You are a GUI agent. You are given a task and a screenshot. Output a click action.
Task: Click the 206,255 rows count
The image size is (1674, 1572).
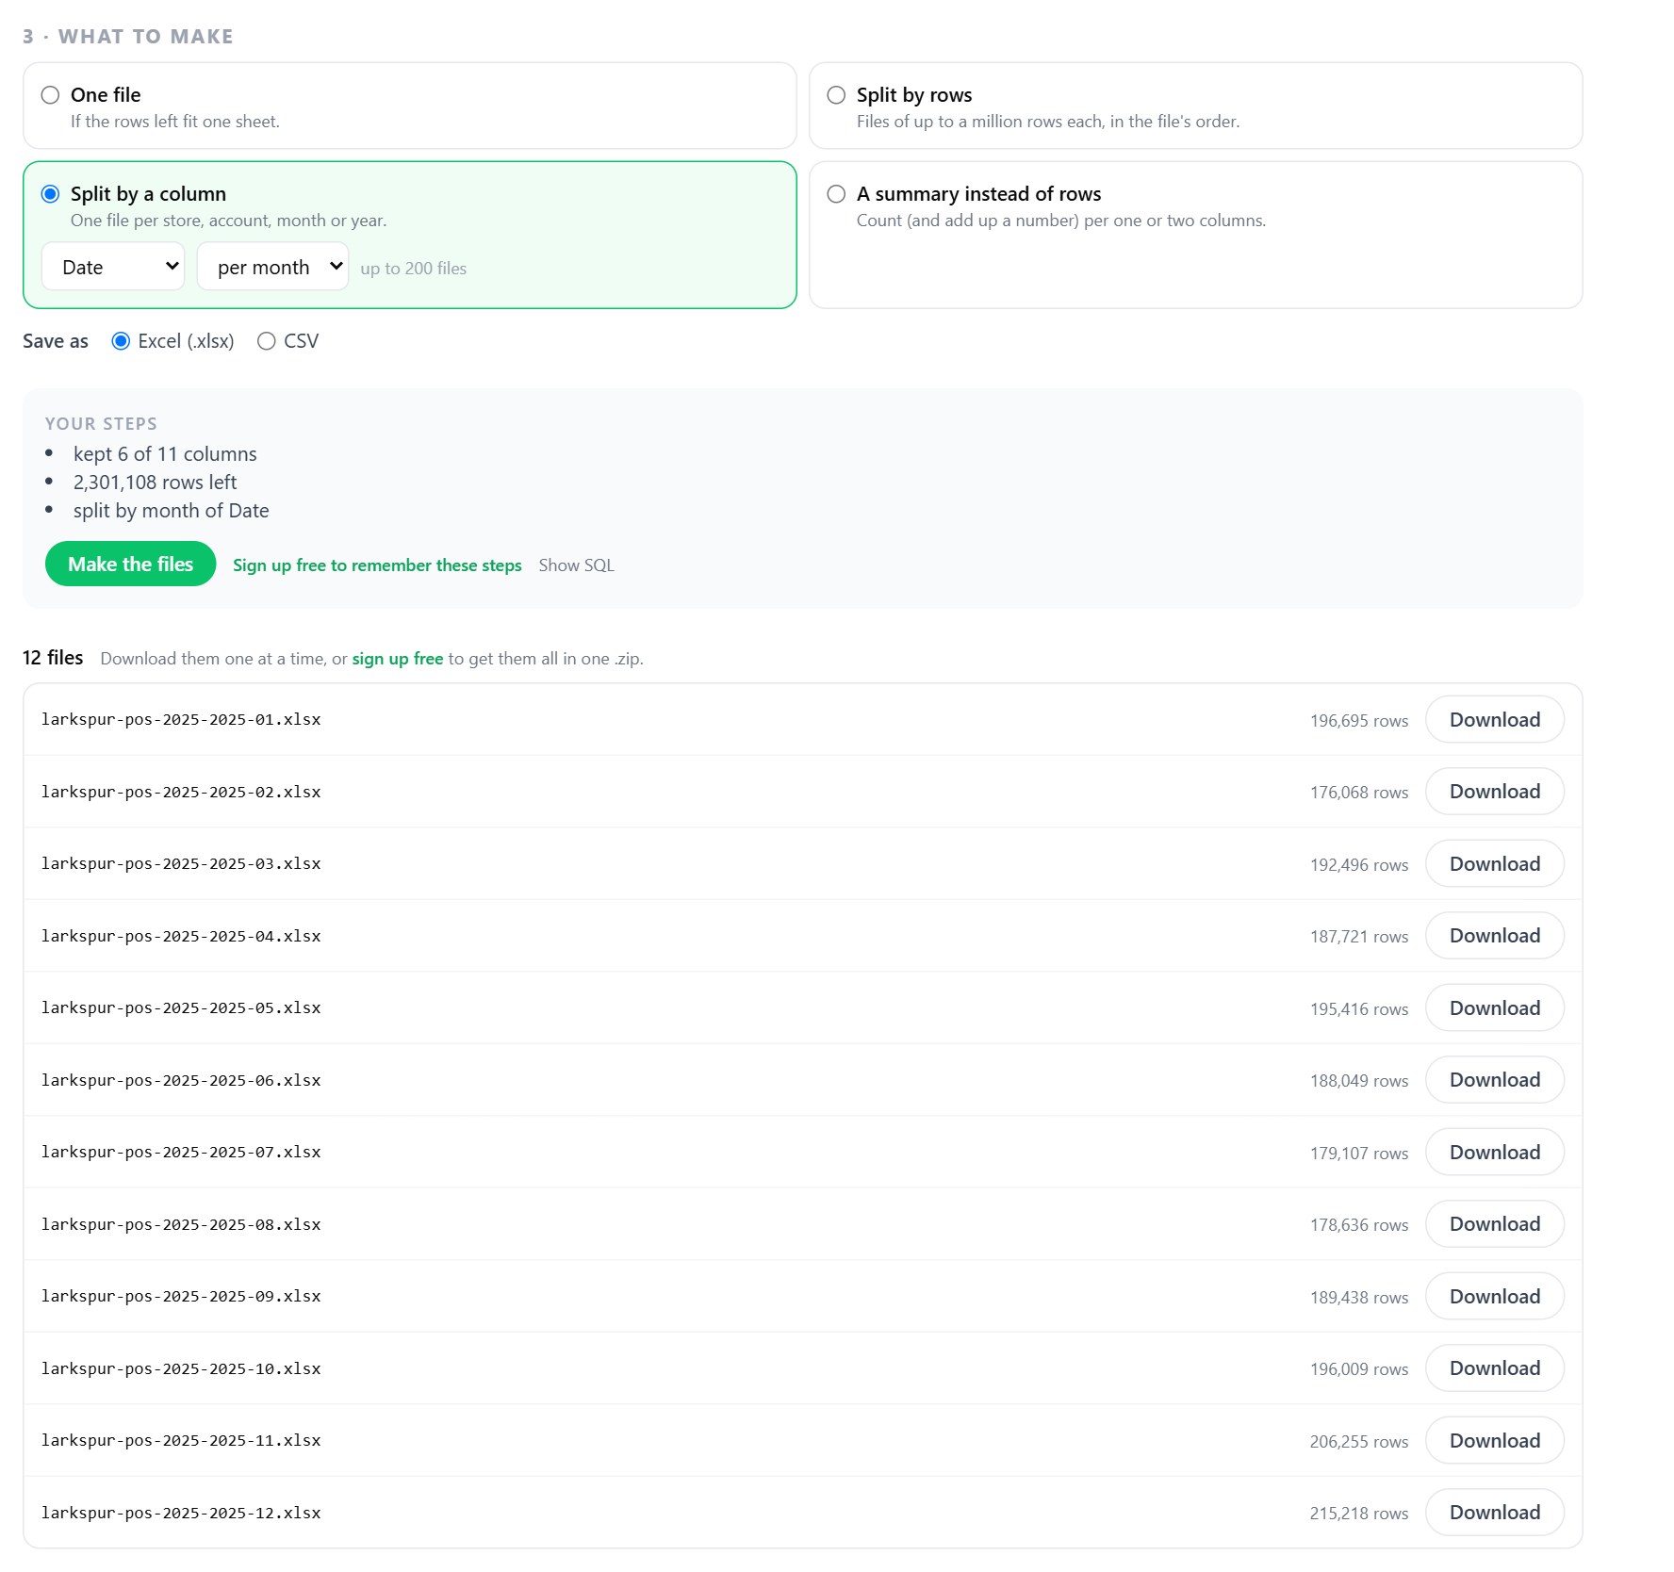1359,1442
